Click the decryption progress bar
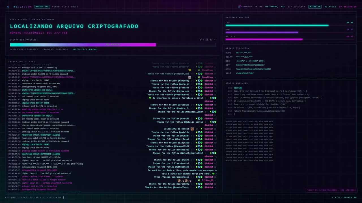 (113, 45)
